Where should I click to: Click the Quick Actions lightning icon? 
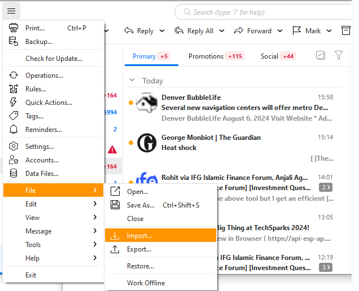coord(14,103)
